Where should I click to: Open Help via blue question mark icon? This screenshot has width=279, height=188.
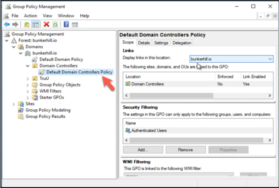66,24
